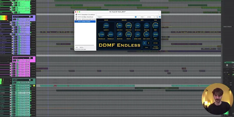Click the comment field atop FX window

pyautogui.click(x=127, y=15)
